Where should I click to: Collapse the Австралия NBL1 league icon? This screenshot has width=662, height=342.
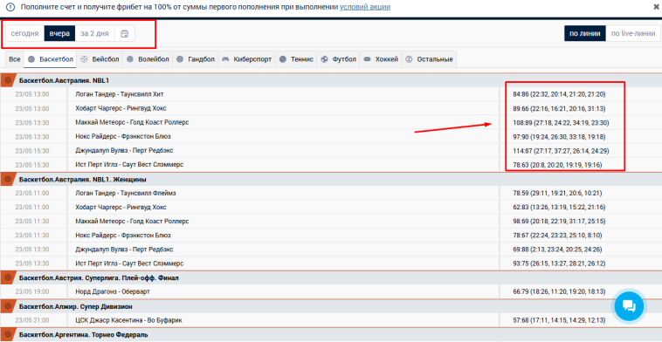(7, 80)
